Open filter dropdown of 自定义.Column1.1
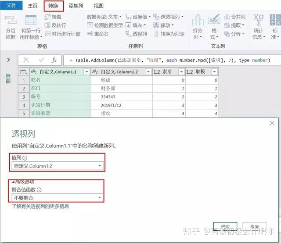 (87, 72)
